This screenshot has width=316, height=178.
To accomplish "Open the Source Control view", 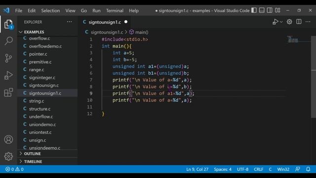I will (x=8, y=58).
